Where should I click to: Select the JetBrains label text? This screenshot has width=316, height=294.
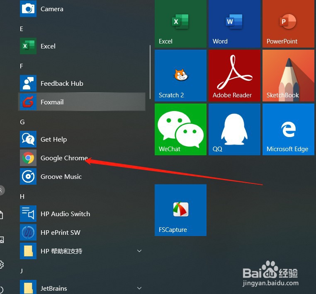(x=53, y=288)
